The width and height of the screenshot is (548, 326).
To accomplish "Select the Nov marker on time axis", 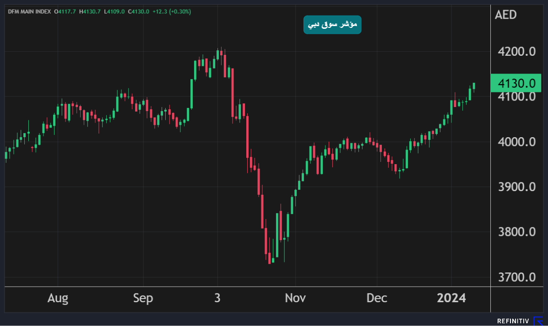I will coord(295,299).
